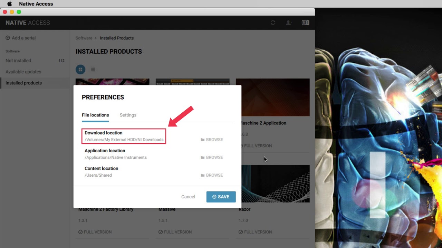This screenshot has height=248, width=442.
Task: Click the Razor product thumbnail
Action: coord(276,184)
